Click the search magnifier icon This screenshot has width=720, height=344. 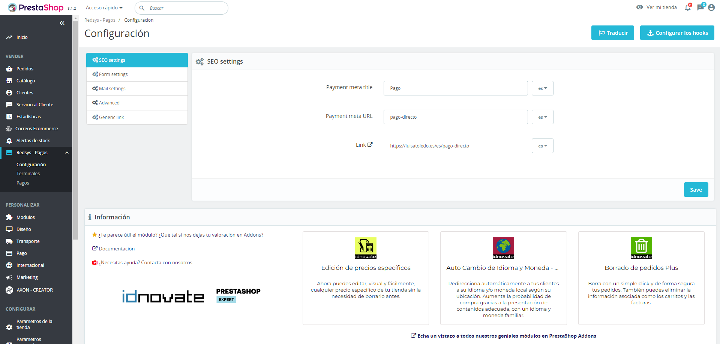[142, 8]
